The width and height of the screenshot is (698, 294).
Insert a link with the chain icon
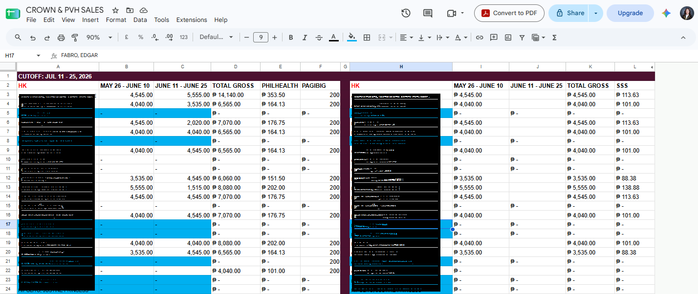pyautogui.click(x=480, y=38)
